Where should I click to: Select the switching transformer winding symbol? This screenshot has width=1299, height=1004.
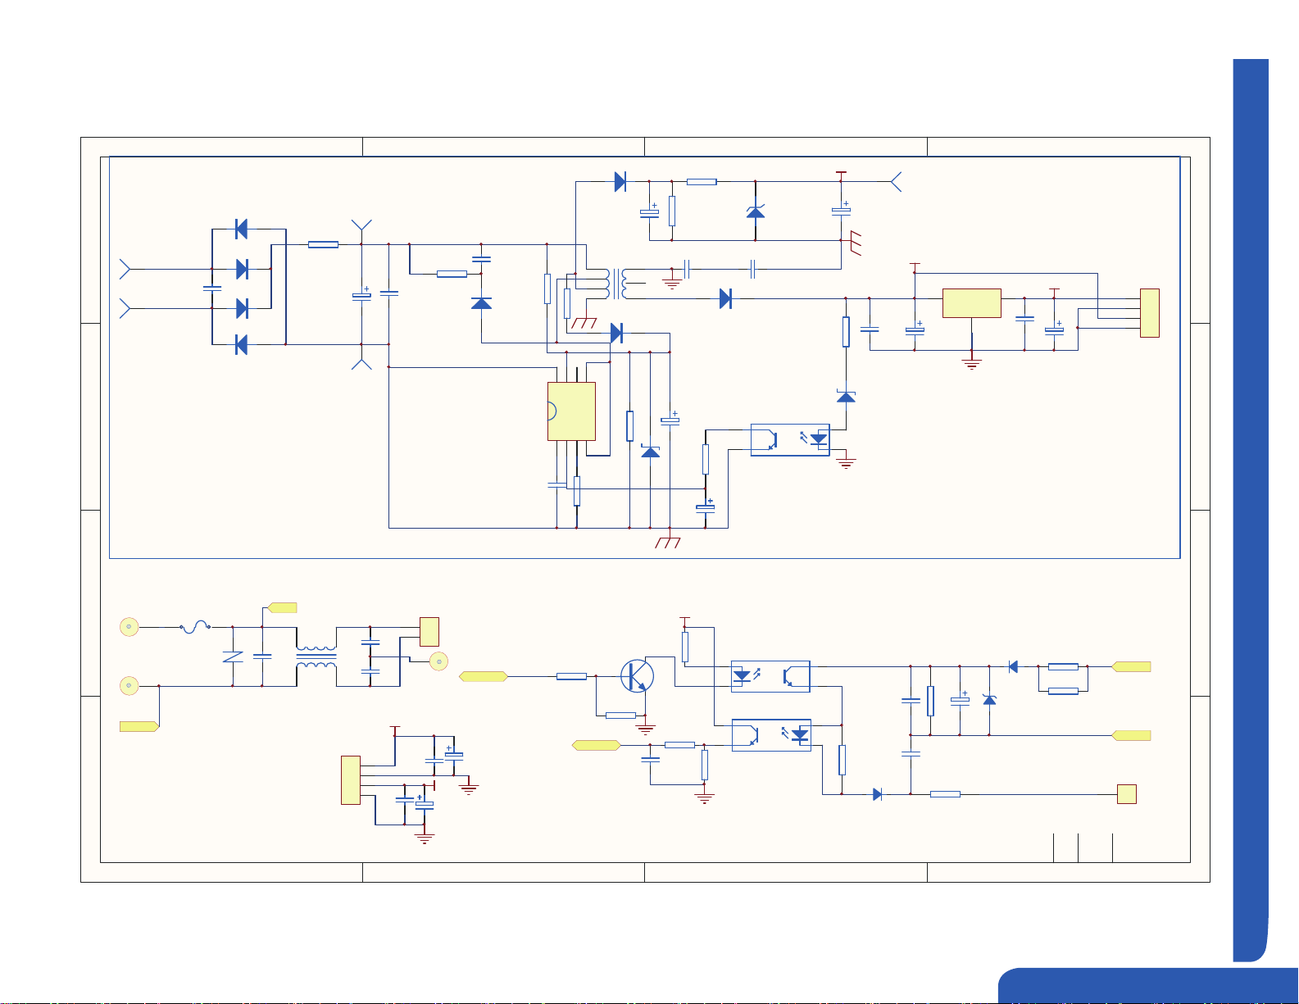click(616, 284)
